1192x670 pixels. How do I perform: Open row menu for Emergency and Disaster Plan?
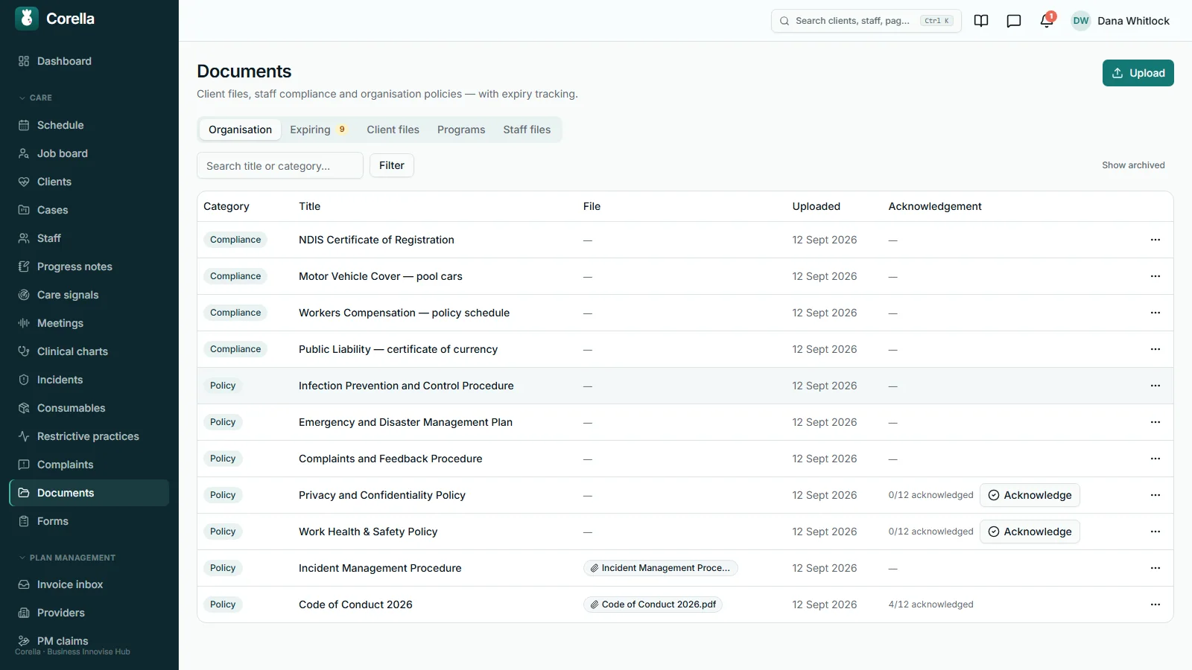1155,422
